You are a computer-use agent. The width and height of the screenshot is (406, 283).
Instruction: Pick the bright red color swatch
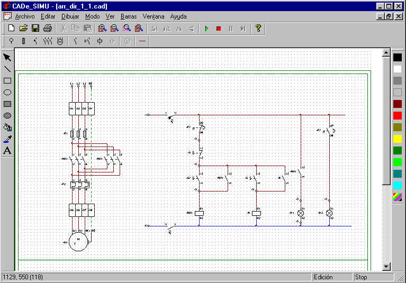click(x=398, y=116)
